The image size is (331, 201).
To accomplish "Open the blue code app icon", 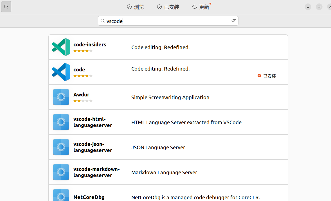I will (61, 72).
